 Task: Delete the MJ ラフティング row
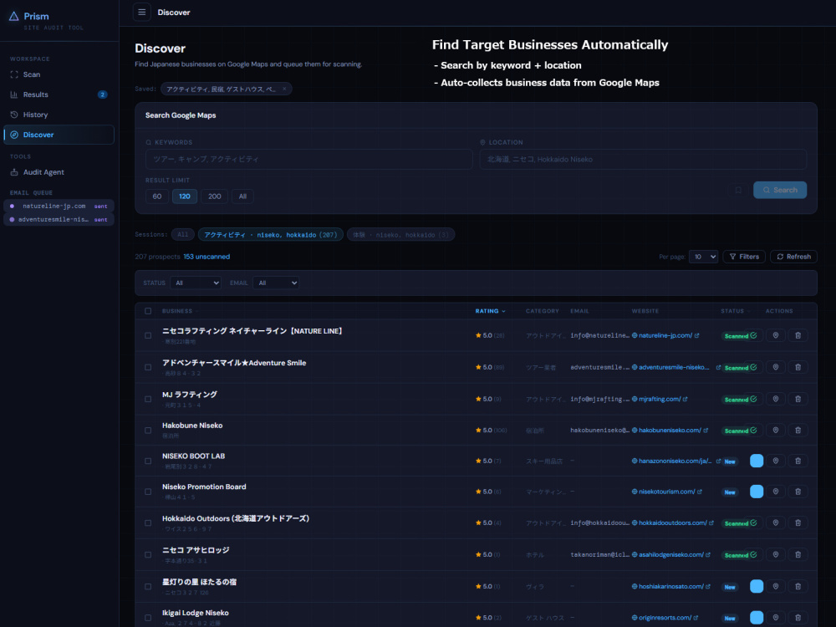(x=798, y=399)
